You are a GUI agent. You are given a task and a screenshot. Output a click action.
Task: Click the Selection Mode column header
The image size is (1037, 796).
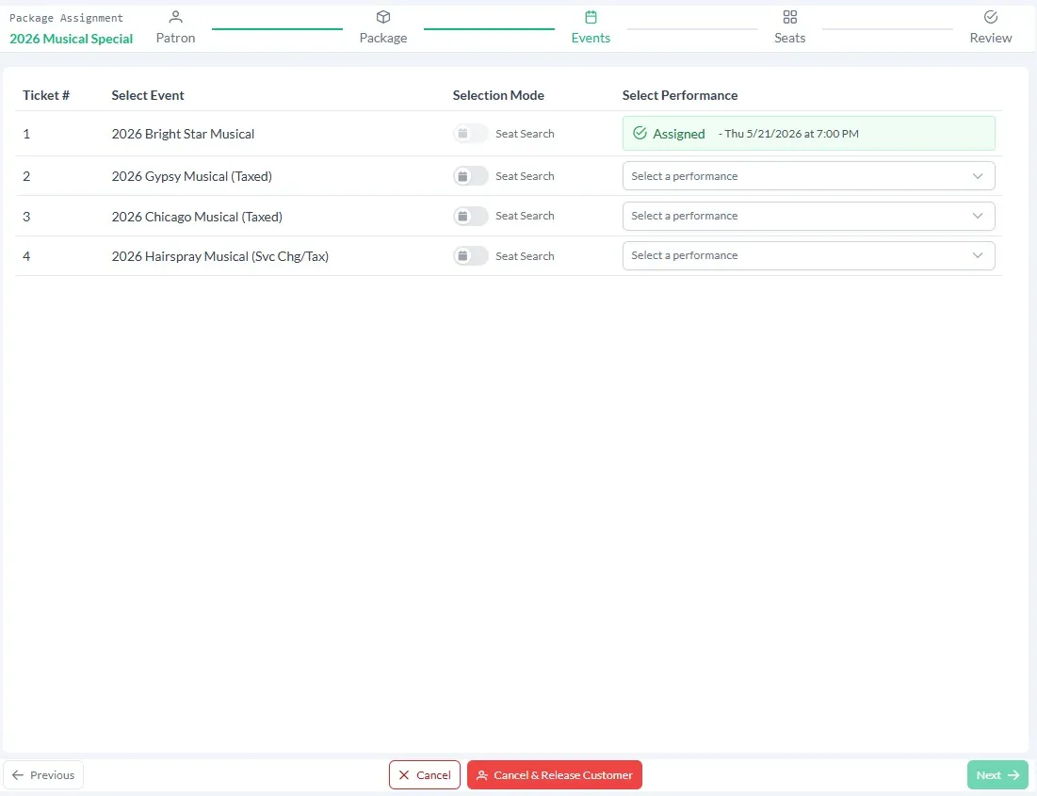(498, 95)
